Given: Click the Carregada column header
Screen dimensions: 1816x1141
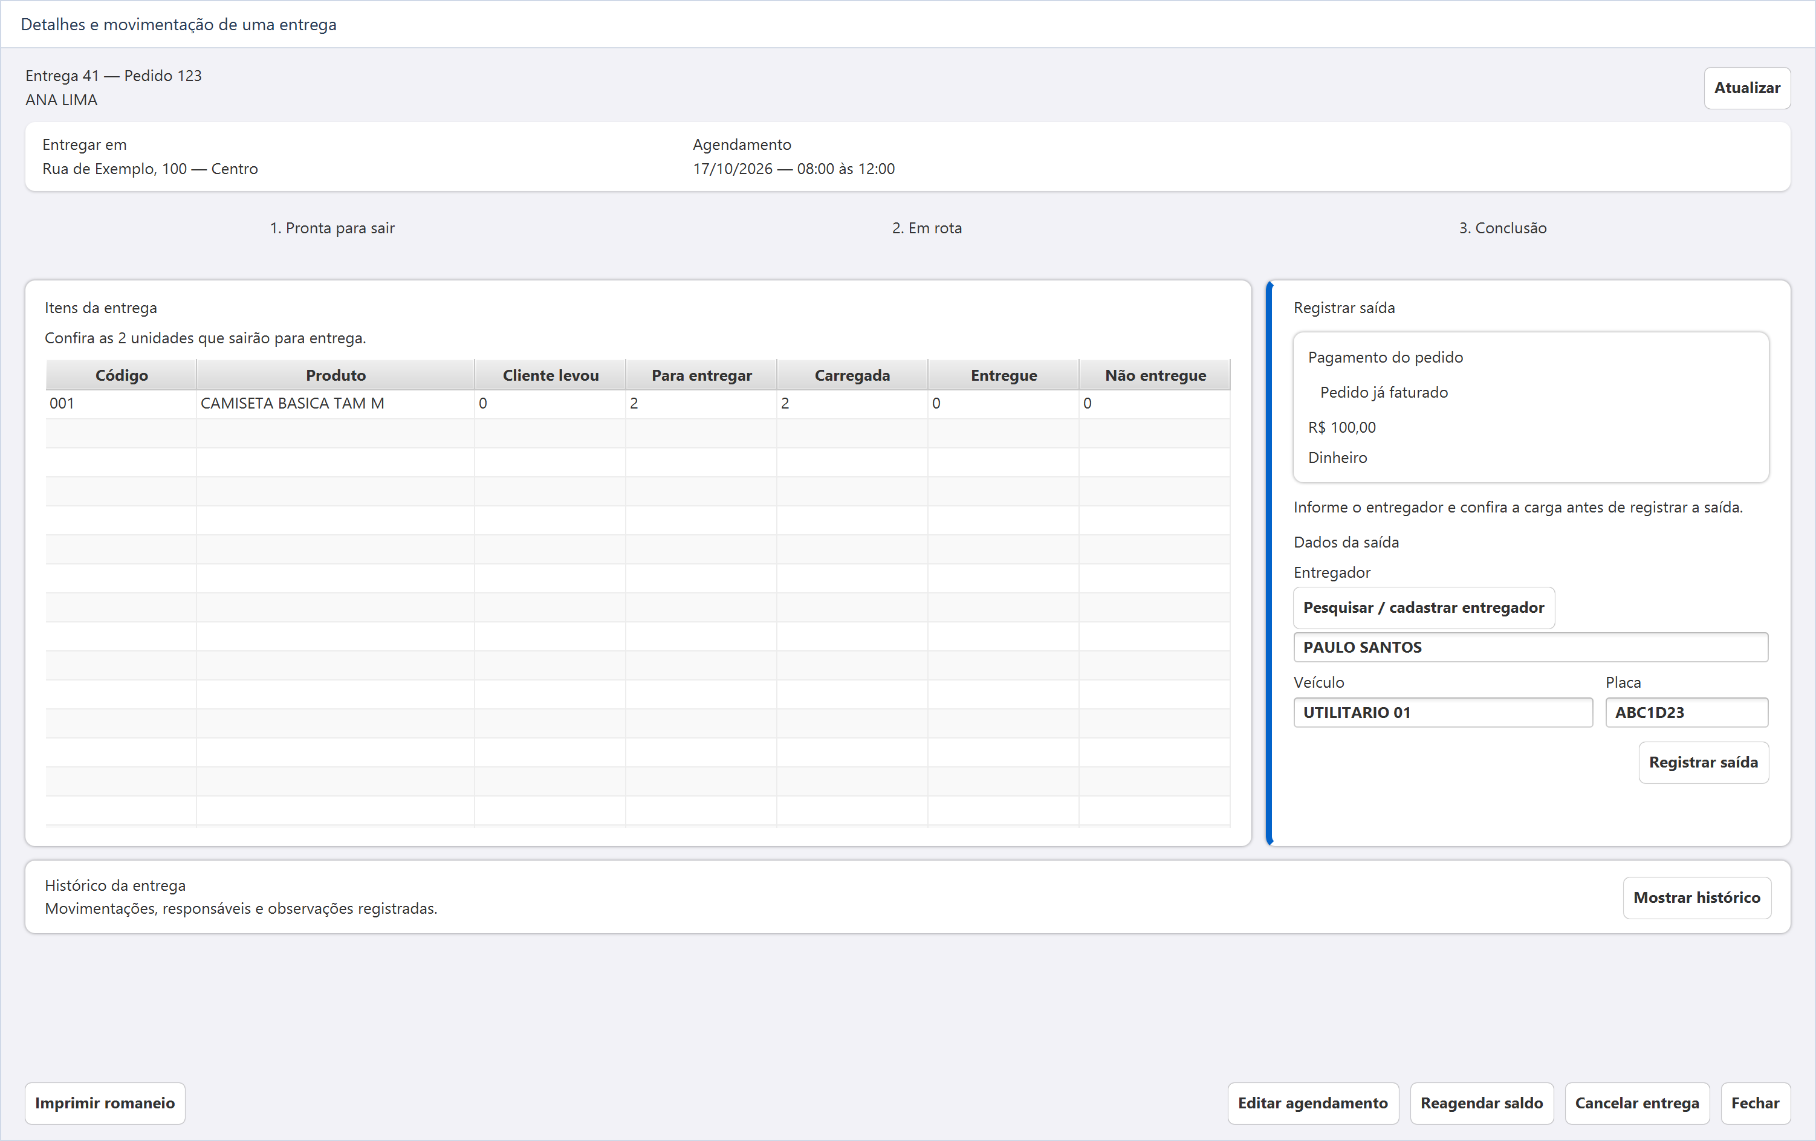Looking at the screenshot, I should point(852,375).
